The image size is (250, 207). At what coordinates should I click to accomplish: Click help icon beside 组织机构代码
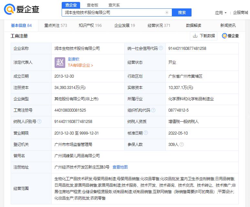click(153, 110)
